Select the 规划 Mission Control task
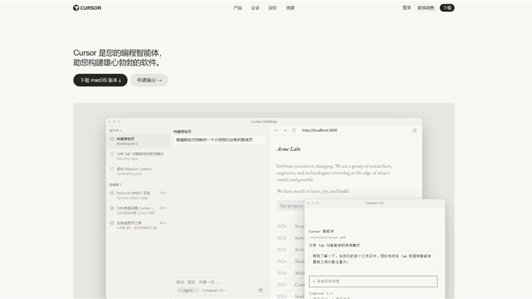Viewport: 532px width, 299px height. (138, 171)
